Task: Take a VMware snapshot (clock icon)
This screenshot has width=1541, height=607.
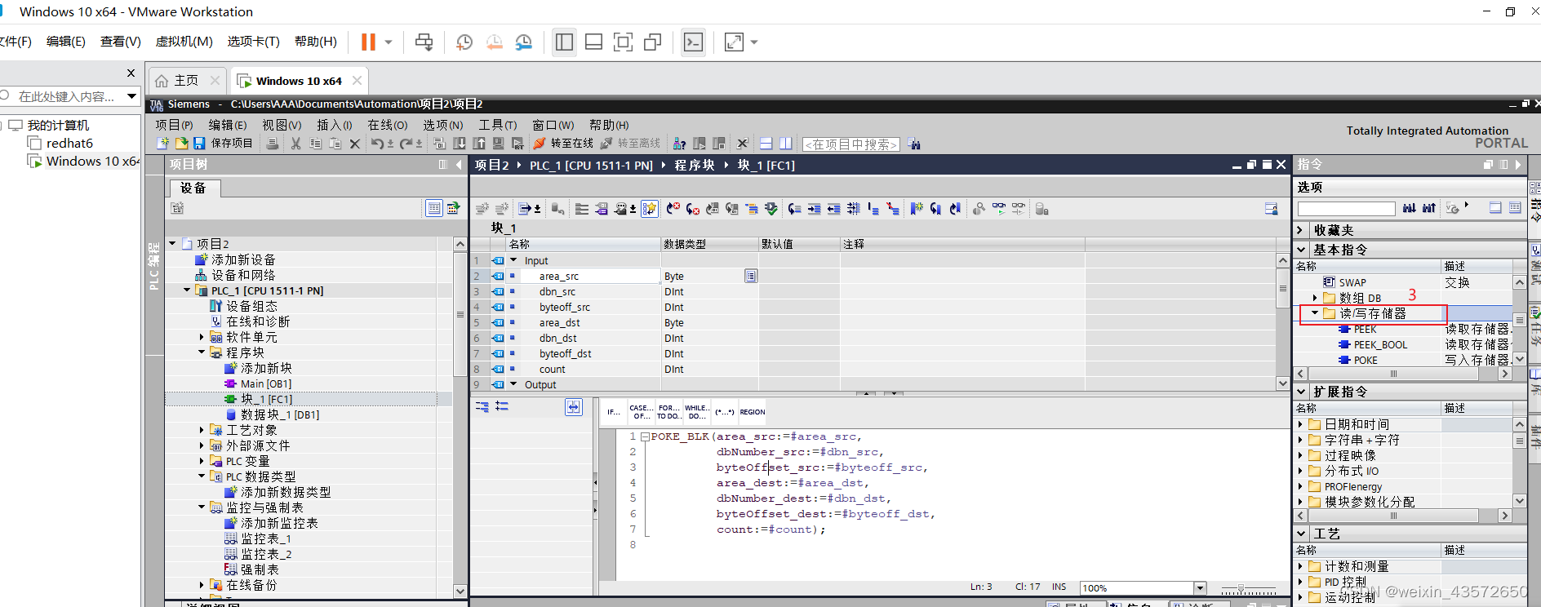Action: [x=464, y=42]
